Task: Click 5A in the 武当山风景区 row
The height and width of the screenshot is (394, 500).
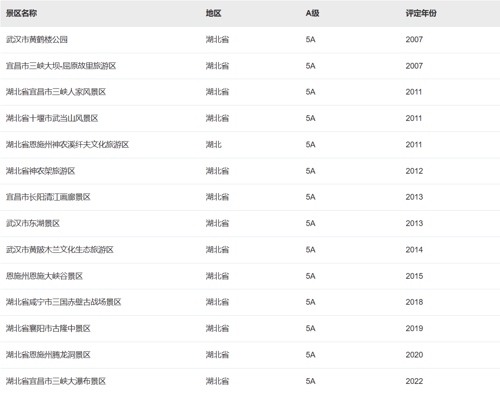Action: (x=311, y=118)
